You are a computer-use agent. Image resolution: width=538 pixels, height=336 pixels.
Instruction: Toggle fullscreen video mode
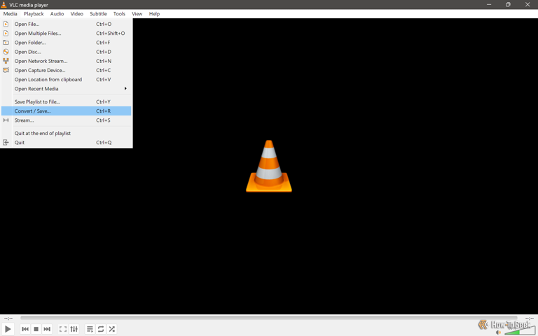tap(63, 329)
